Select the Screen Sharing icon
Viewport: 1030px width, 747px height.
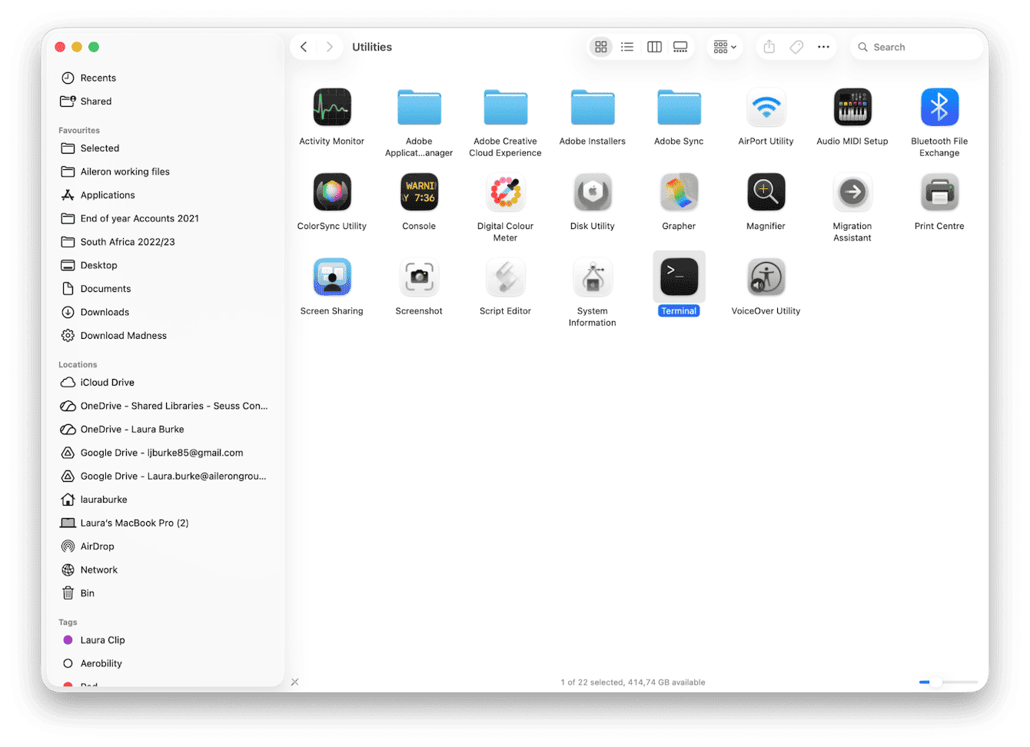pyautogui.click(x=332, y=277)
